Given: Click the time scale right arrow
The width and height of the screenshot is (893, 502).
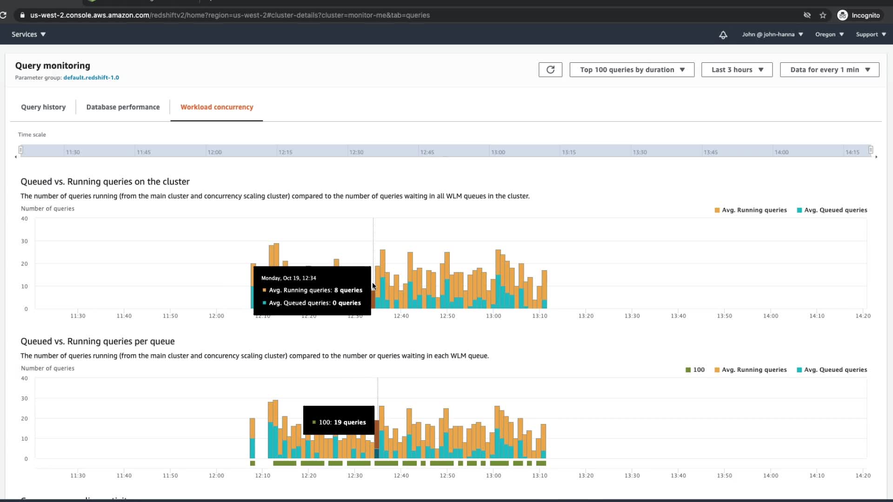Looking at the screenshot, I should point(876,157).
